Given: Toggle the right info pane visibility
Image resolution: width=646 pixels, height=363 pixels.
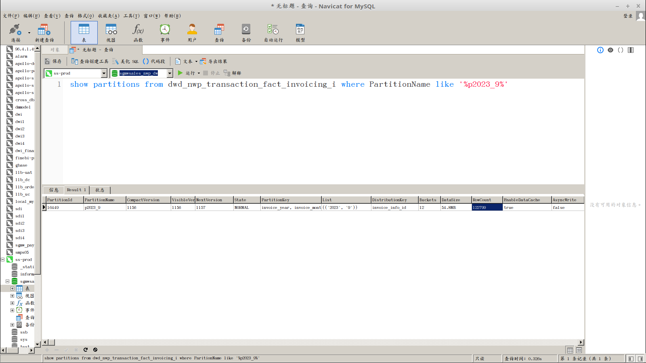Looking at the screenshot, I should pyautogui.click(x=640, y=359).
